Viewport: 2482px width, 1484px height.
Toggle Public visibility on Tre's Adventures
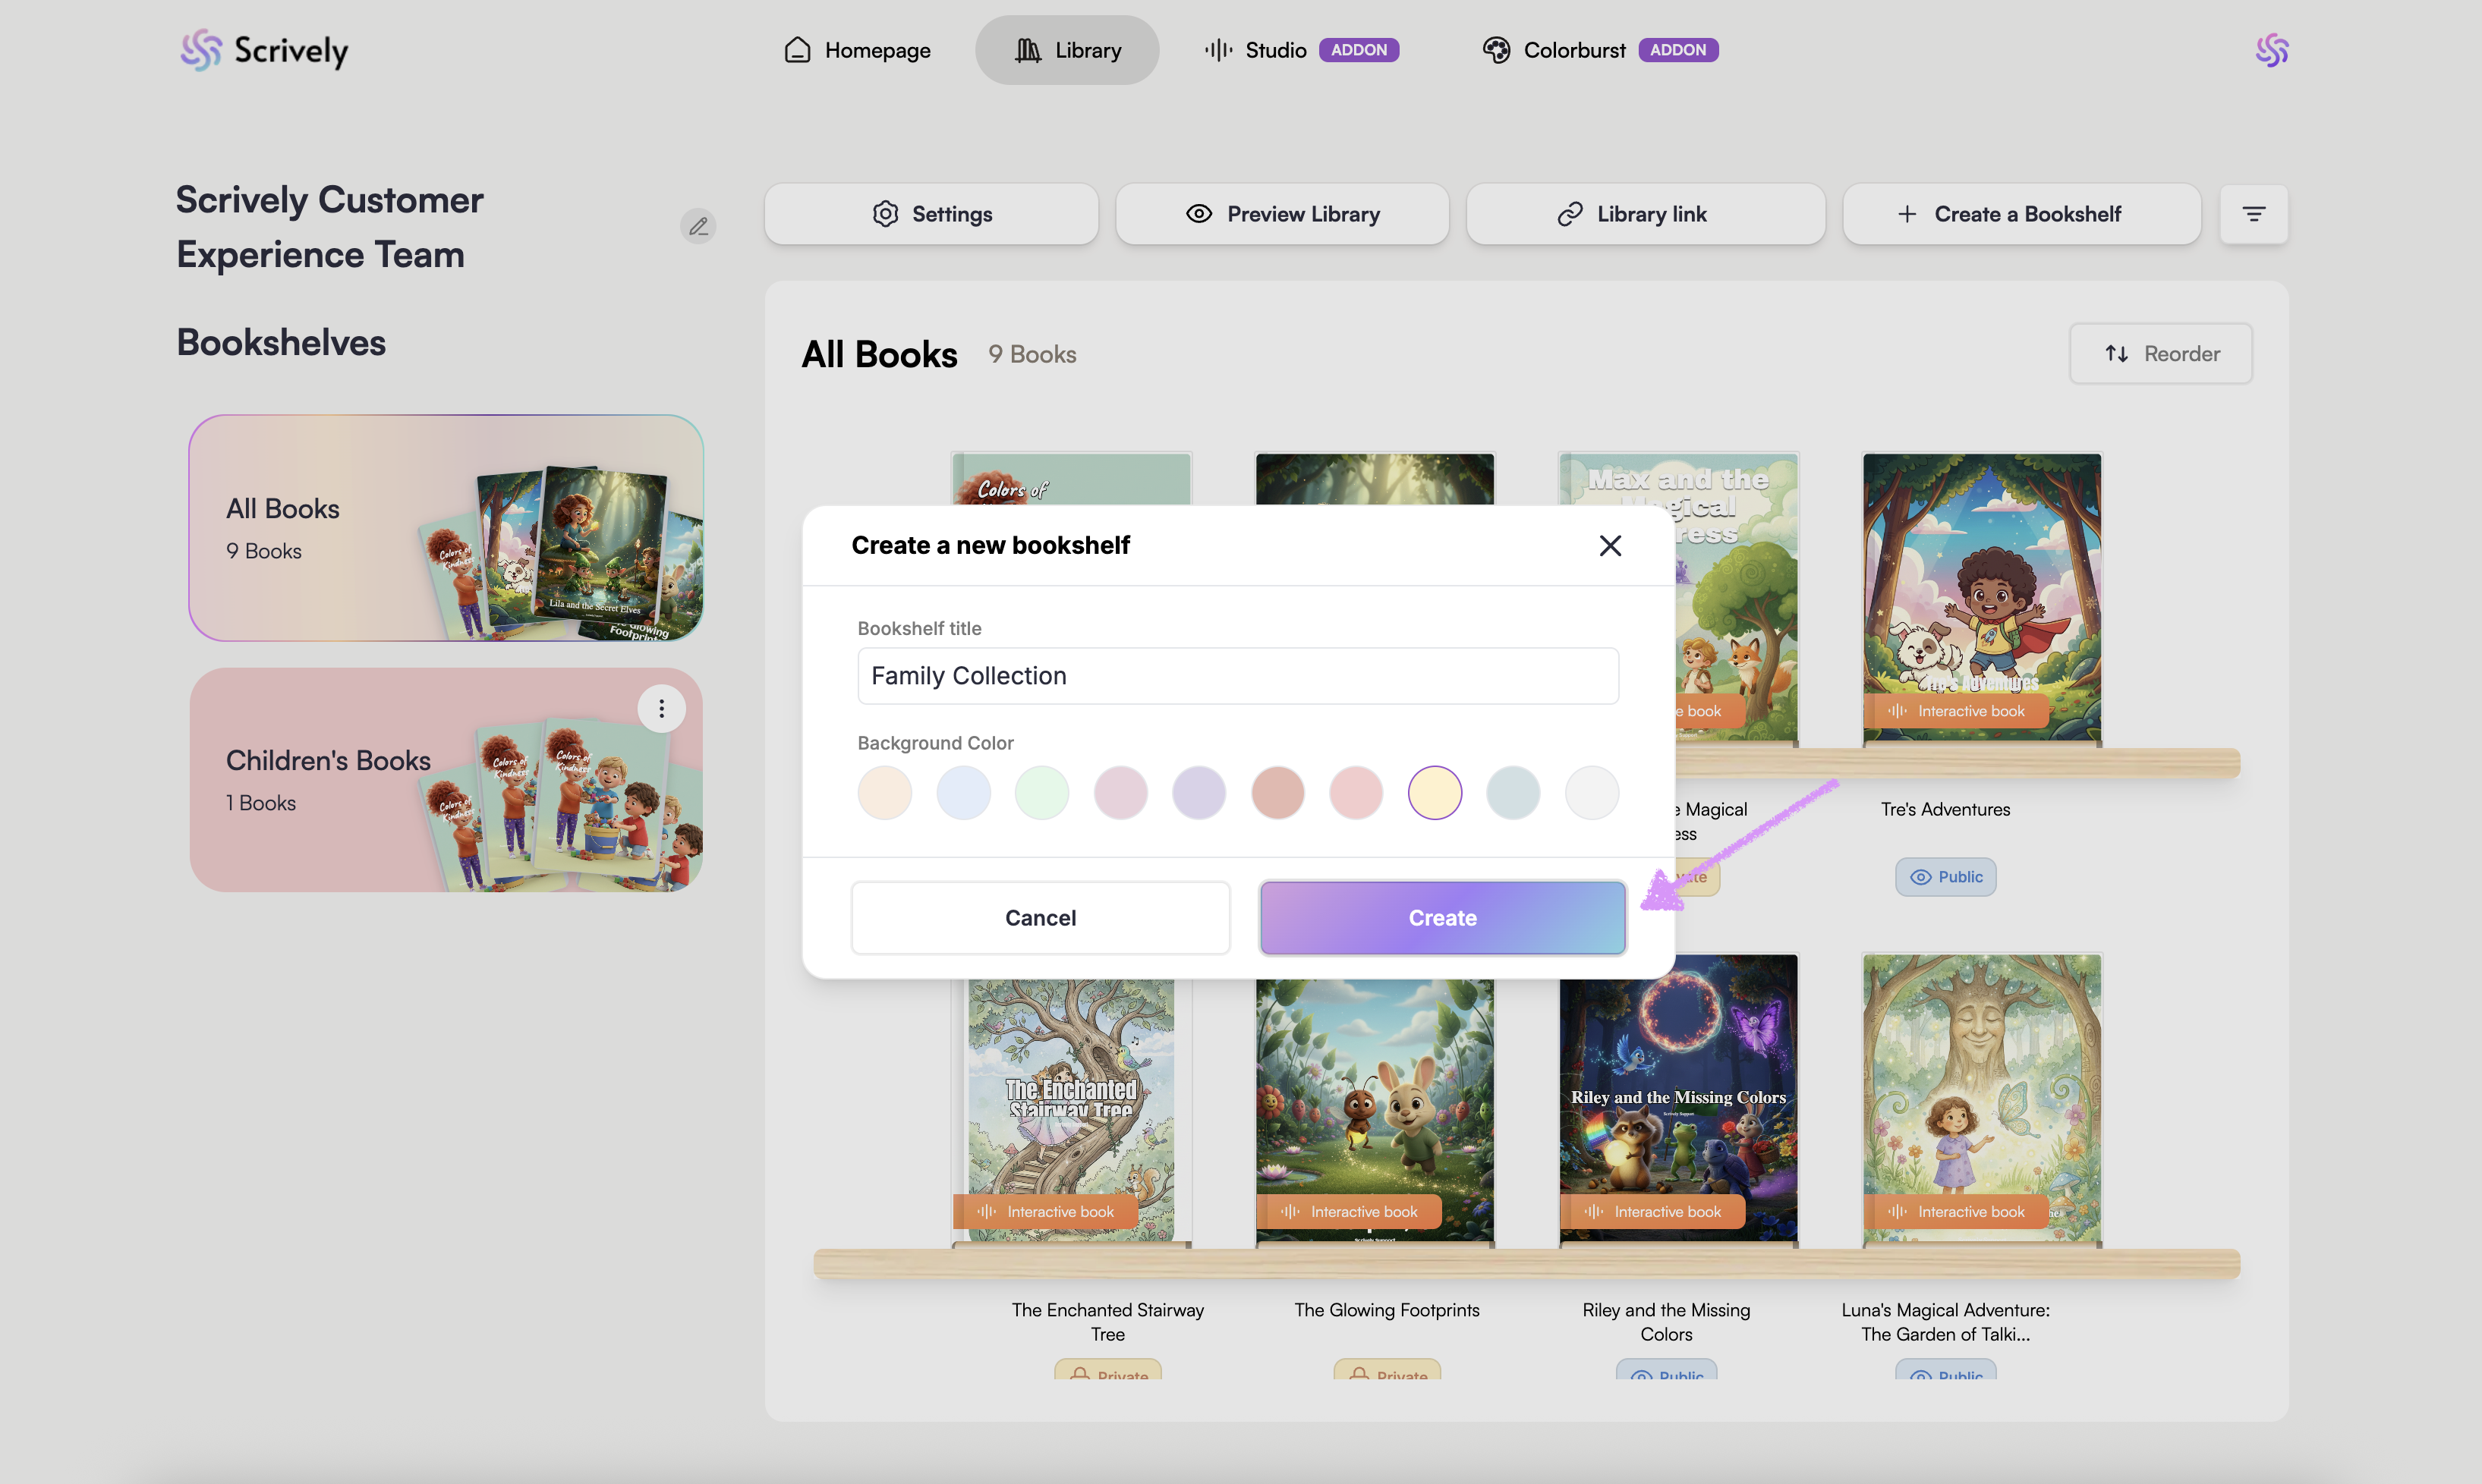pos(1945,877)
